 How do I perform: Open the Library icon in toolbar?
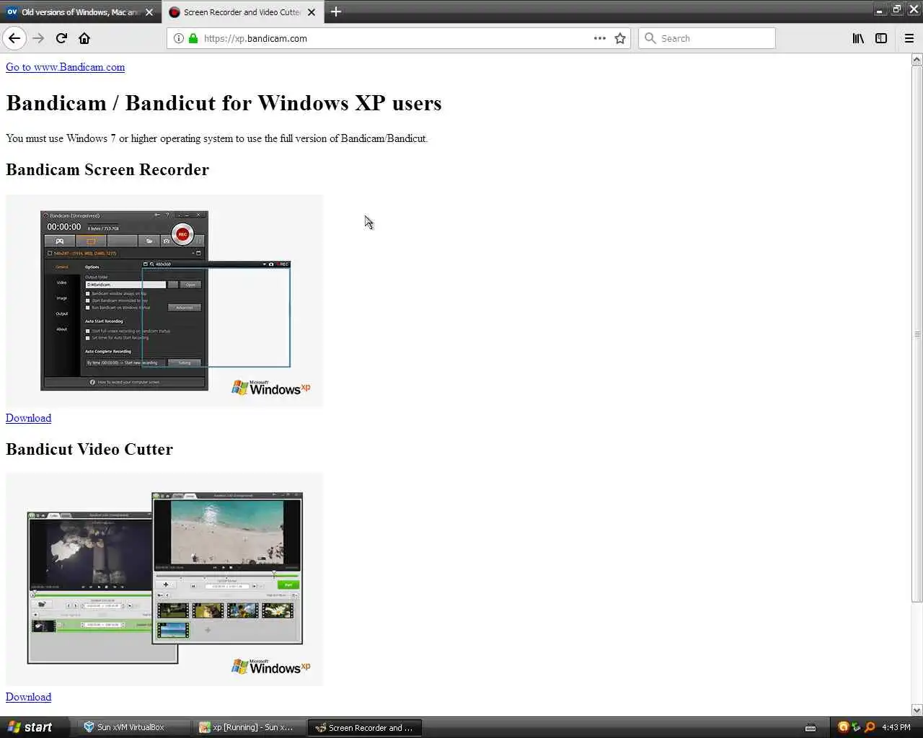pos(858,38)
